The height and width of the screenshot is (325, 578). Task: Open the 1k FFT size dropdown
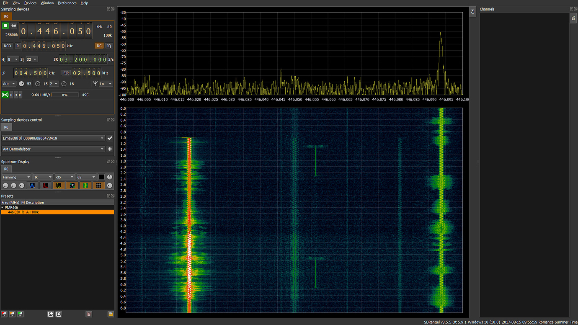coord(43,177)
